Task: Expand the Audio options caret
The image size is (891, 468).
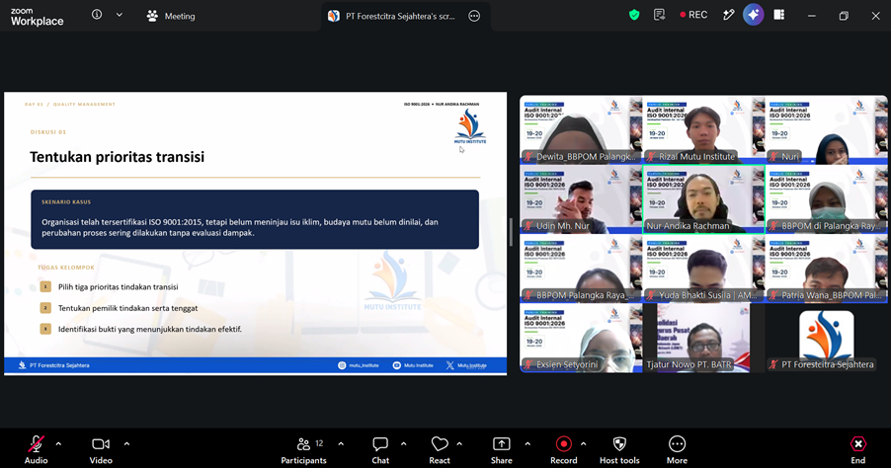Action: point(58,444)
